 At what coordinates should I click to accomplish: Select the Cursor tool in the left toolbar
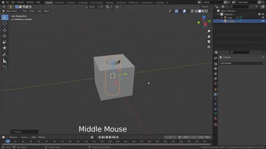click(5, 24)
